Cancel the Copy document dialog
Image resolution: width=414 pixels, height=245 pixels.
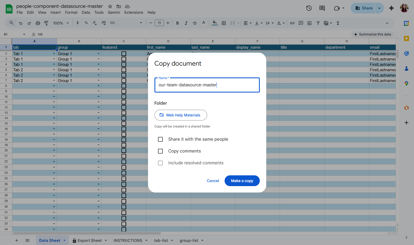(213, 181)
